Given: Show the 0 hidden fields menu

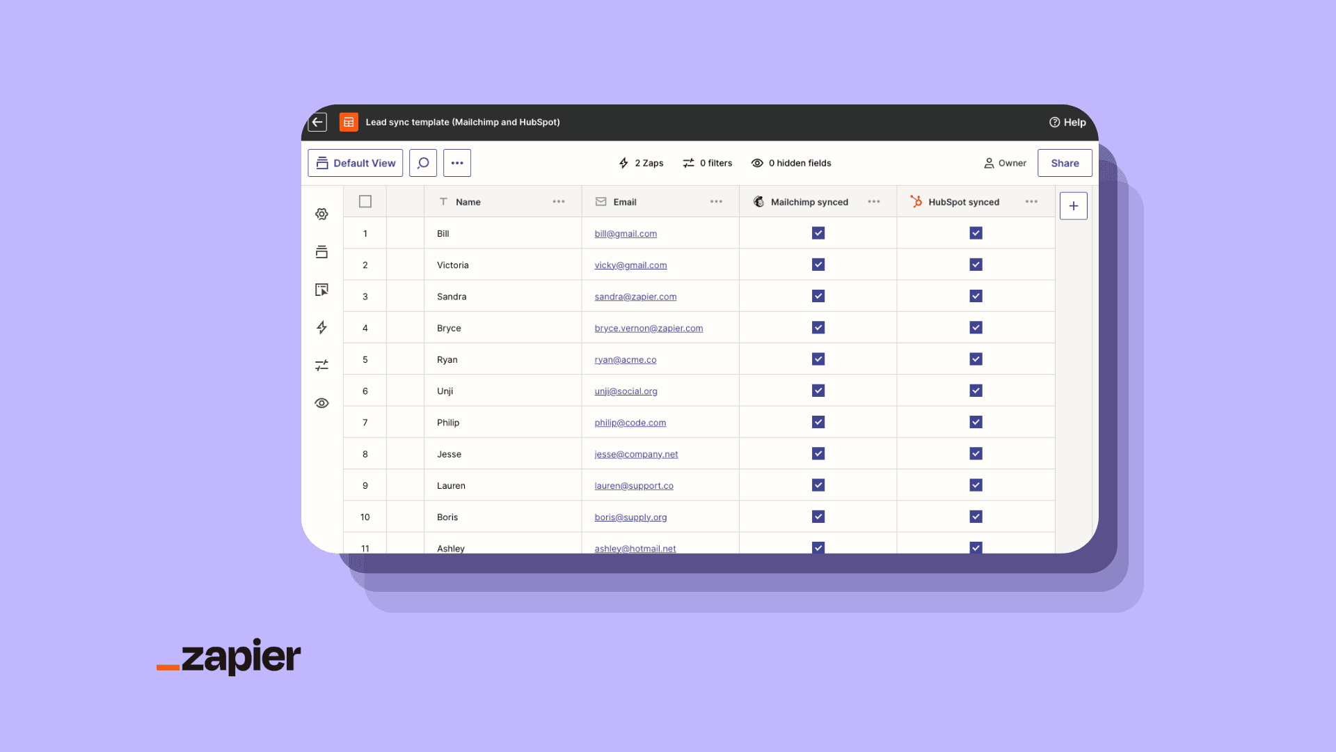Looking at the screenshot, I should pos(791,163).
